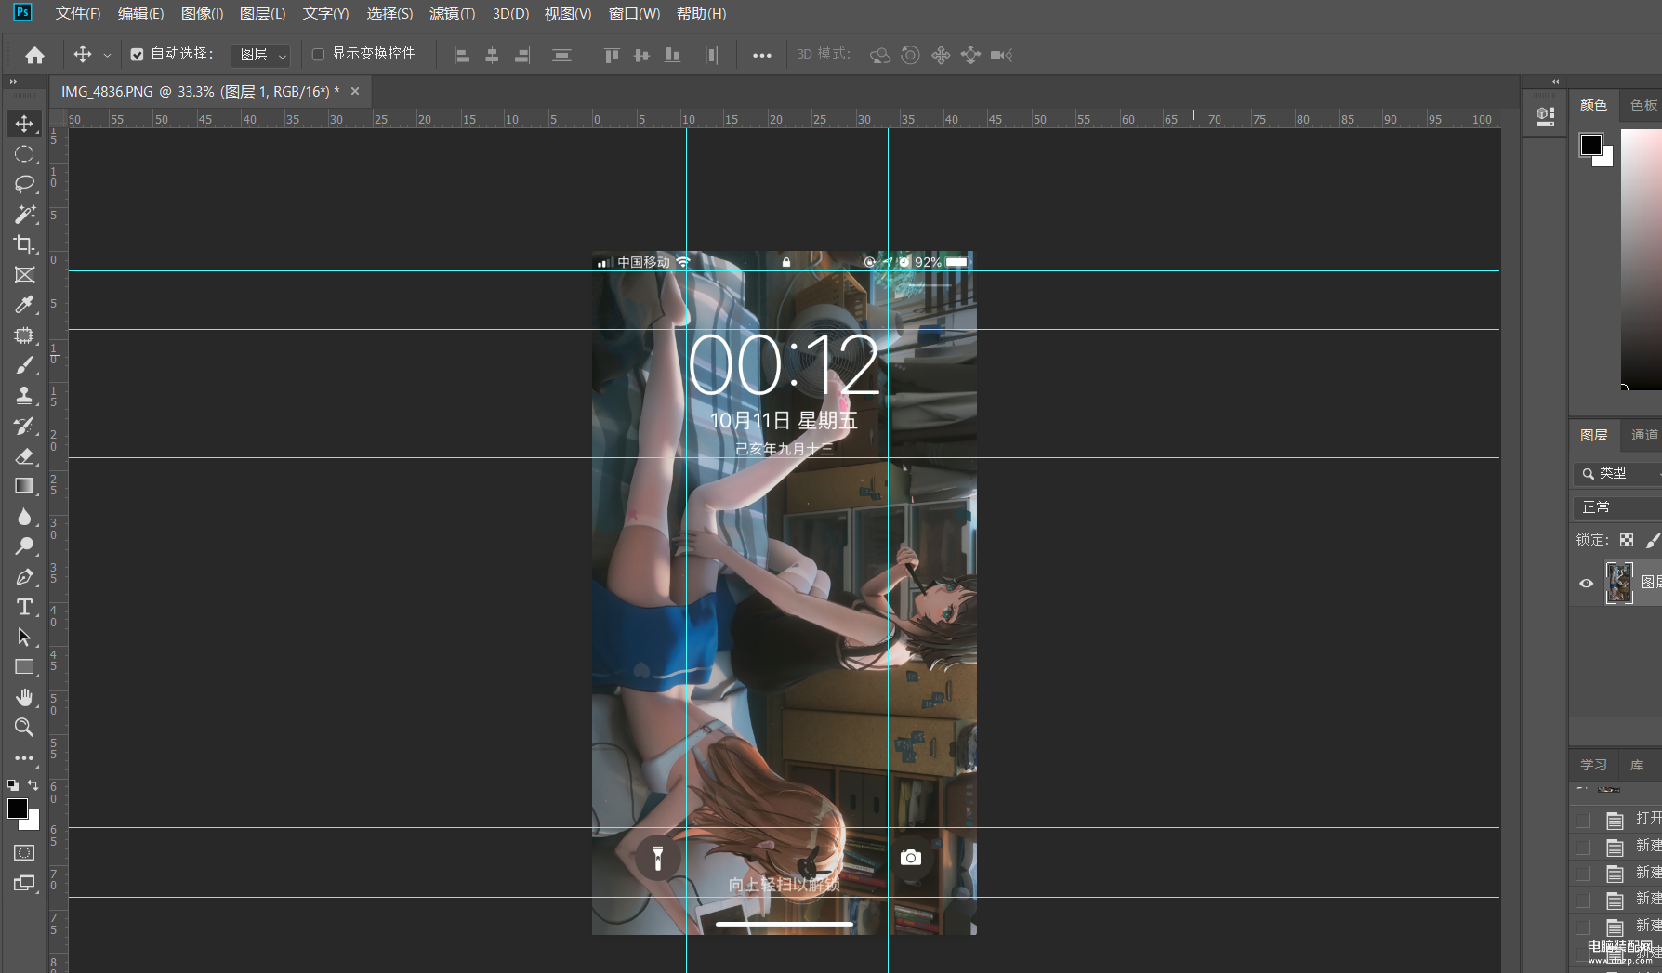Image resolution: width=1662 pixels, height=973 pixels.
Task: Select the Brush tool
Action: point(24,365)
